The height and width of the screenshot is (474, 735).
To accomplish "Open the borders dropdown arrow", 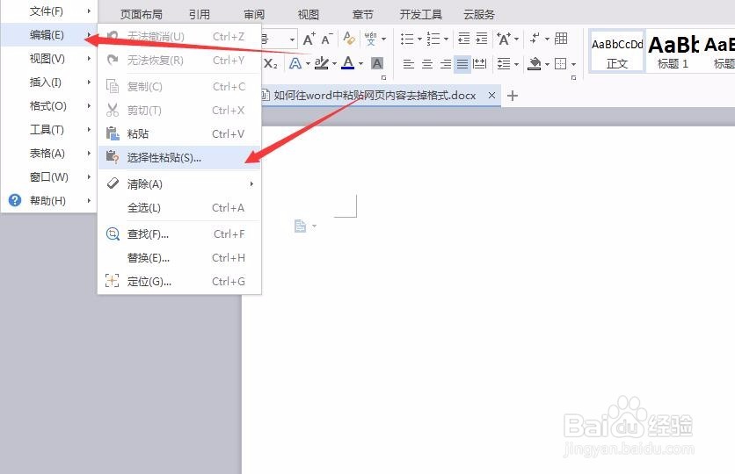I will [x=573, y=64].
